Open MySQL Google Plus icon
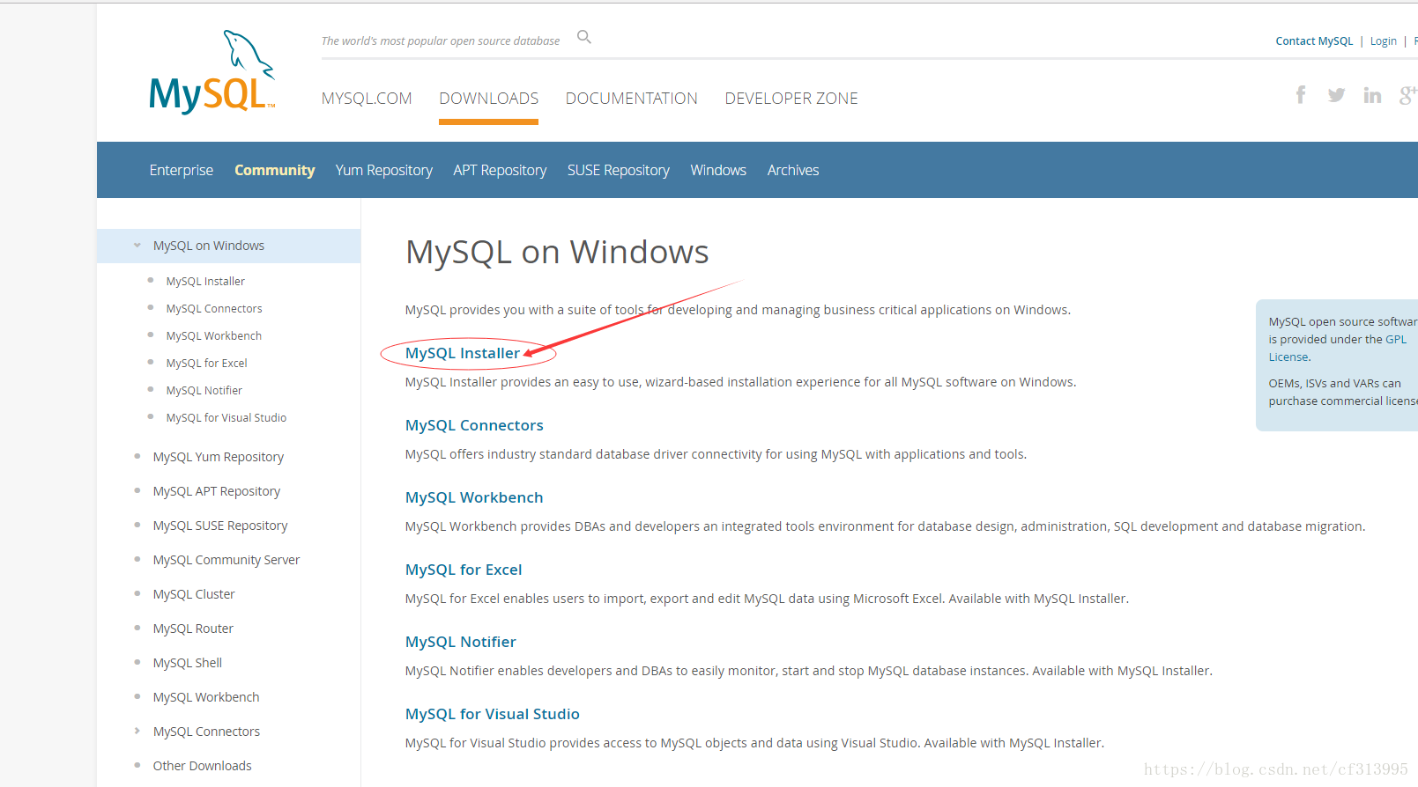This screenshot has height=787, width=1418. (1407, 95)
